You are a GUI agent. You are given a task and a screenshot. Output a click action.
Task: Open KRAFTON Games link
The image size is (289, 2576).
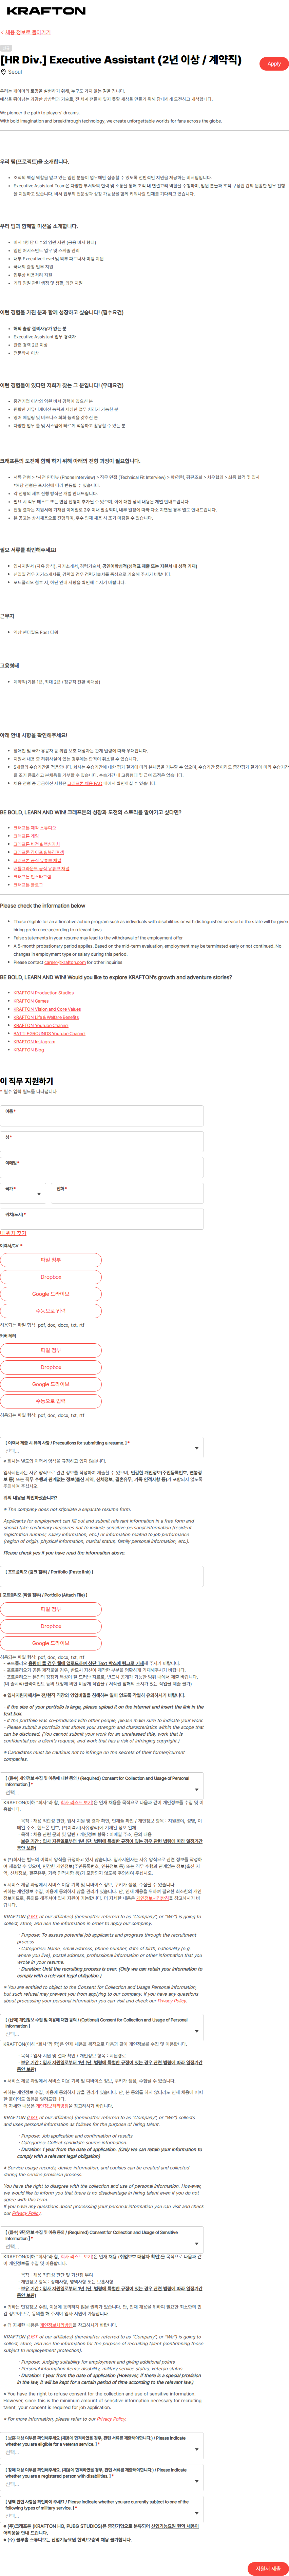[x=31, y=1001]
